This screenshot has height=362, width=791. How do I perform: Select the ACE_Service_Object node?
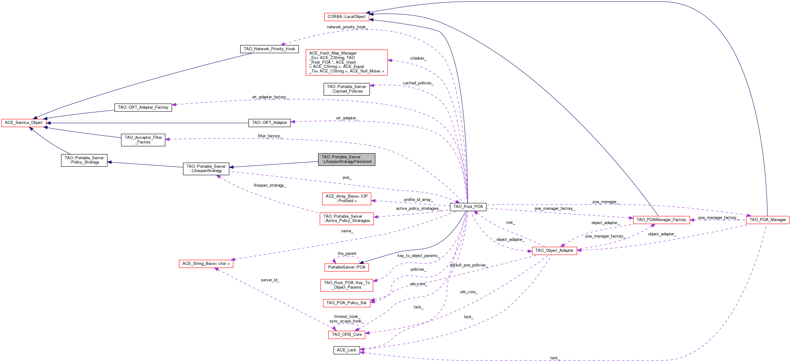(x=24, y=123)
